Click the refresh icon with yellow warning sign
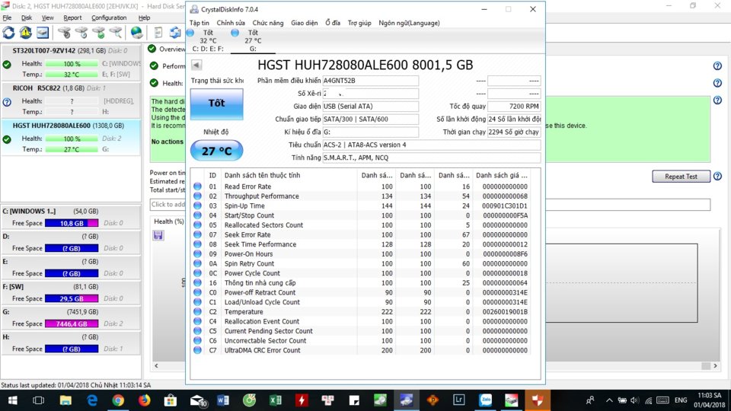 point(26,33)
